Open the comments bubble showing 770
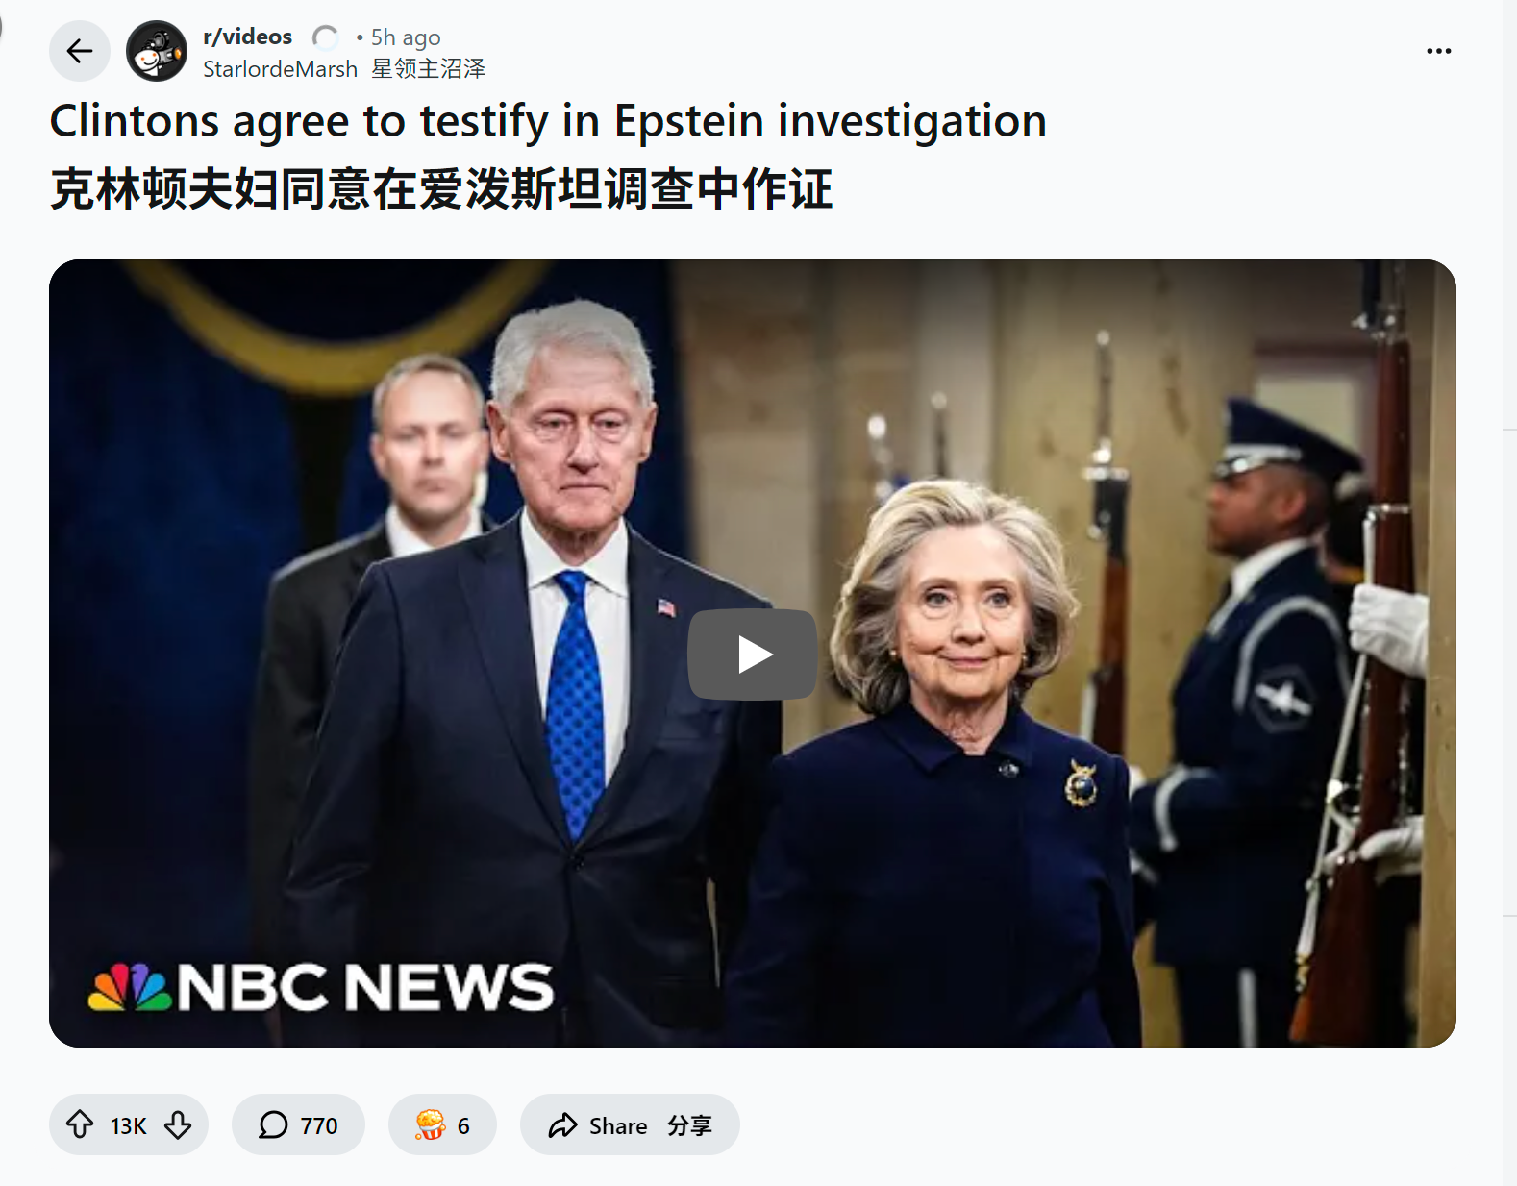 tap(298, 1124)
